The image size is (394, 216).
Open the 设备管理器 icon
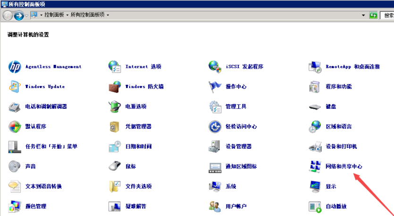(215, 147)
